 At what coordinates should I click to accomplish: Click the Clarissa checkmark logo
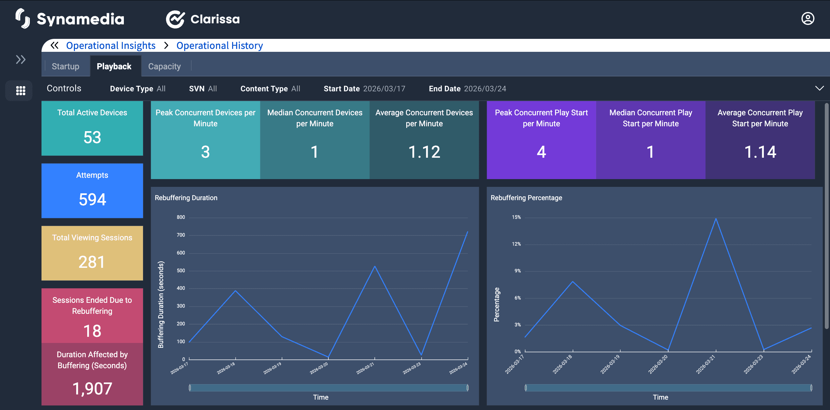pos(175,19)
